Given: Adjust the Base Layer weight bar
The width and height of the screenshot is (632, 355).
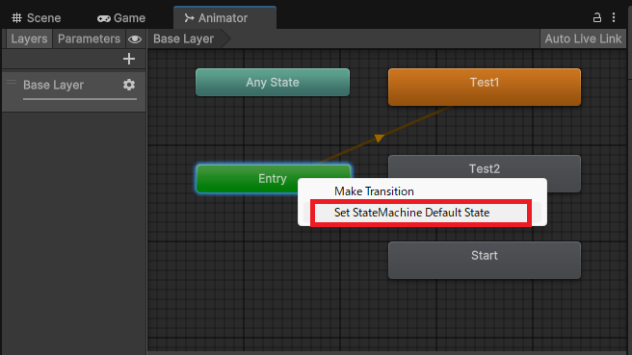Looking at the screenshot, I should (x=80, y=98).
